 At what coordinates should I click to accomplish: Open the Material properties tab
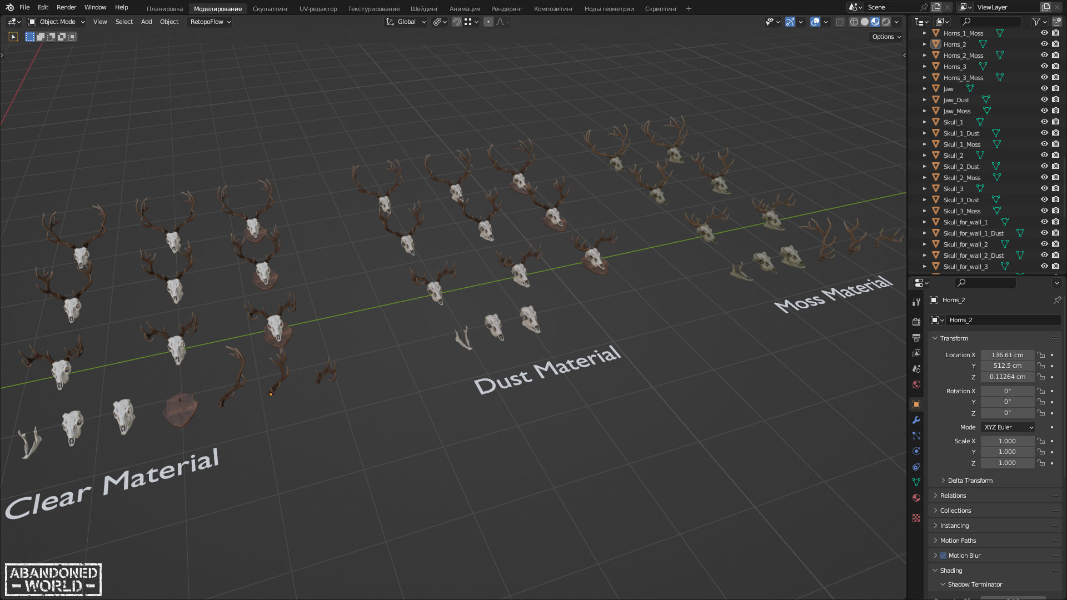coord(916,498)
